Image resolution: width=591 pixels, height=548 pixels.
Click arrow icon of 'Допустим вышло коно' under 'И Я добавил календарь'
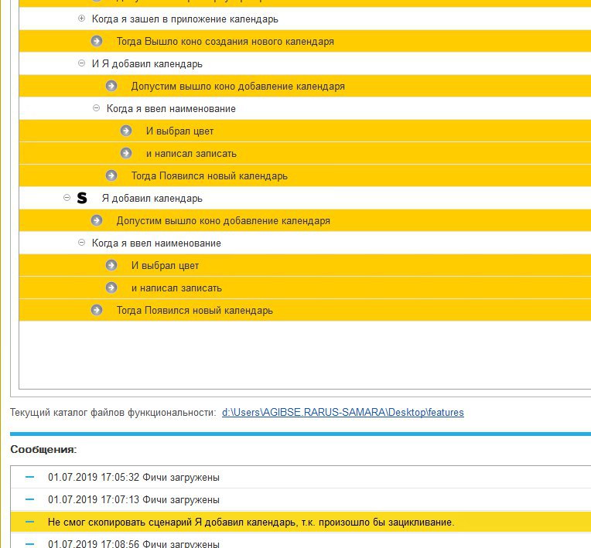[x=111, y=86]
